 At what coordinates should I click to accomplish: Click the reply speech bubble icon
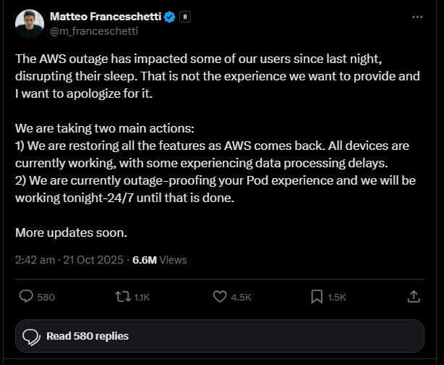click(x=26, y=297)
